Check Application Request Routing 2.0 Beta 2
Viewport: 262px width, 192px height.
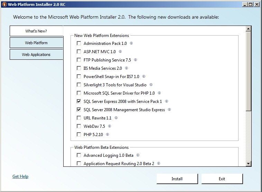(x=79, y=163)
